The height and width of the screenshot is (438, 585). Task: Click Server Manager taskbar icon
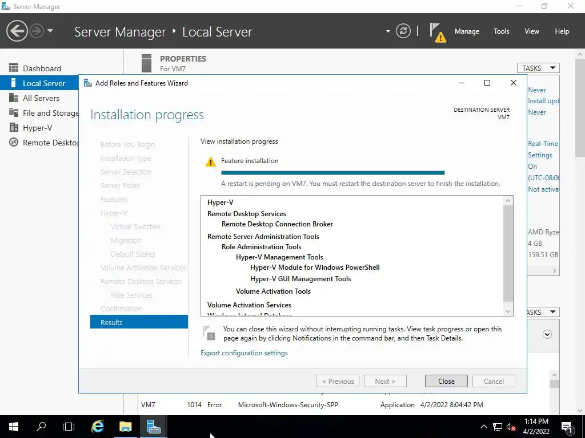[x=153, y=427]
